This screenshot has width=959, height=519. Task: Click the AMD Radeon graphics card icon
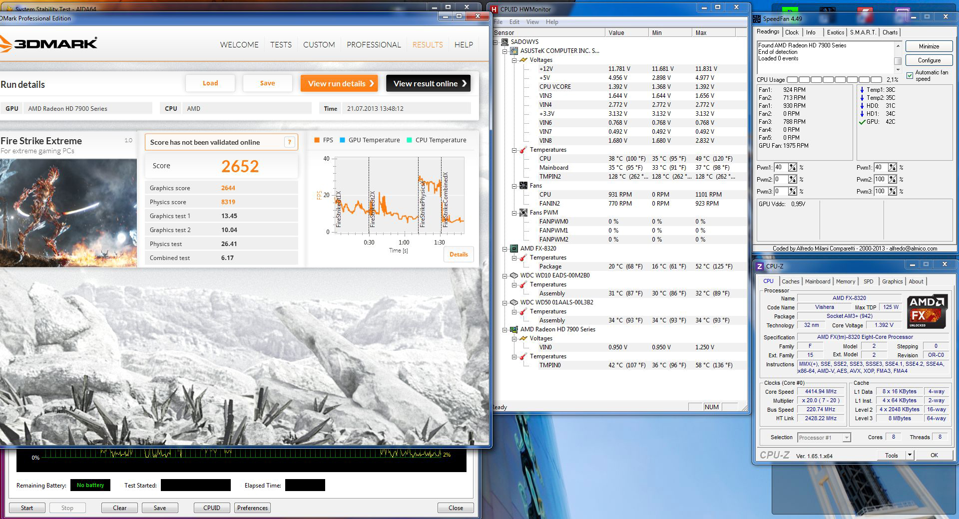[513, 329]
